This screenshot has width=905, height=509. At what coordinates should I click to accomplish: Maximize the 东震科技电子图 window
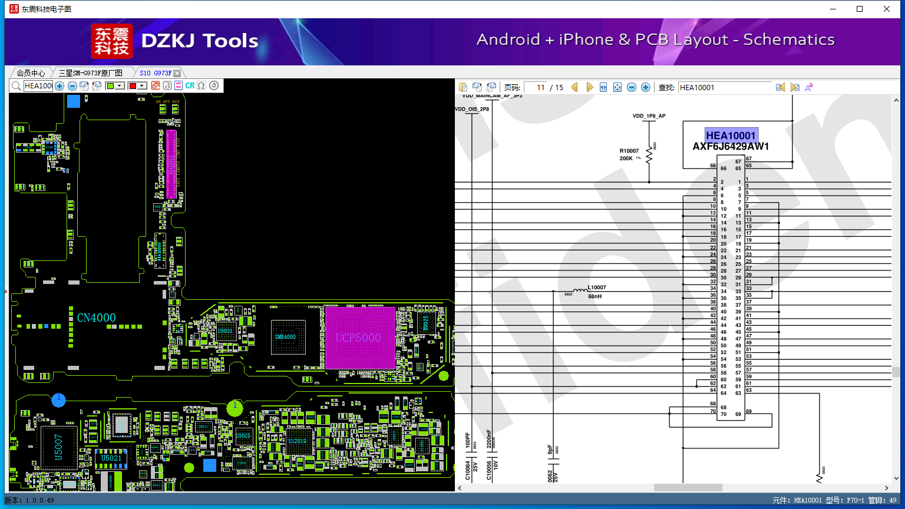[x=860, y=9]
